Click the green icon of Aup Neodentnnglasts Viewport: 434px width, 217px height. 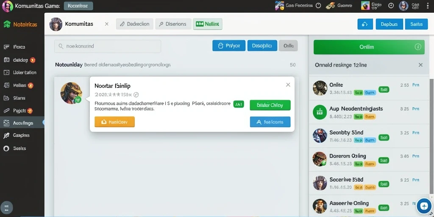(320, 112)
